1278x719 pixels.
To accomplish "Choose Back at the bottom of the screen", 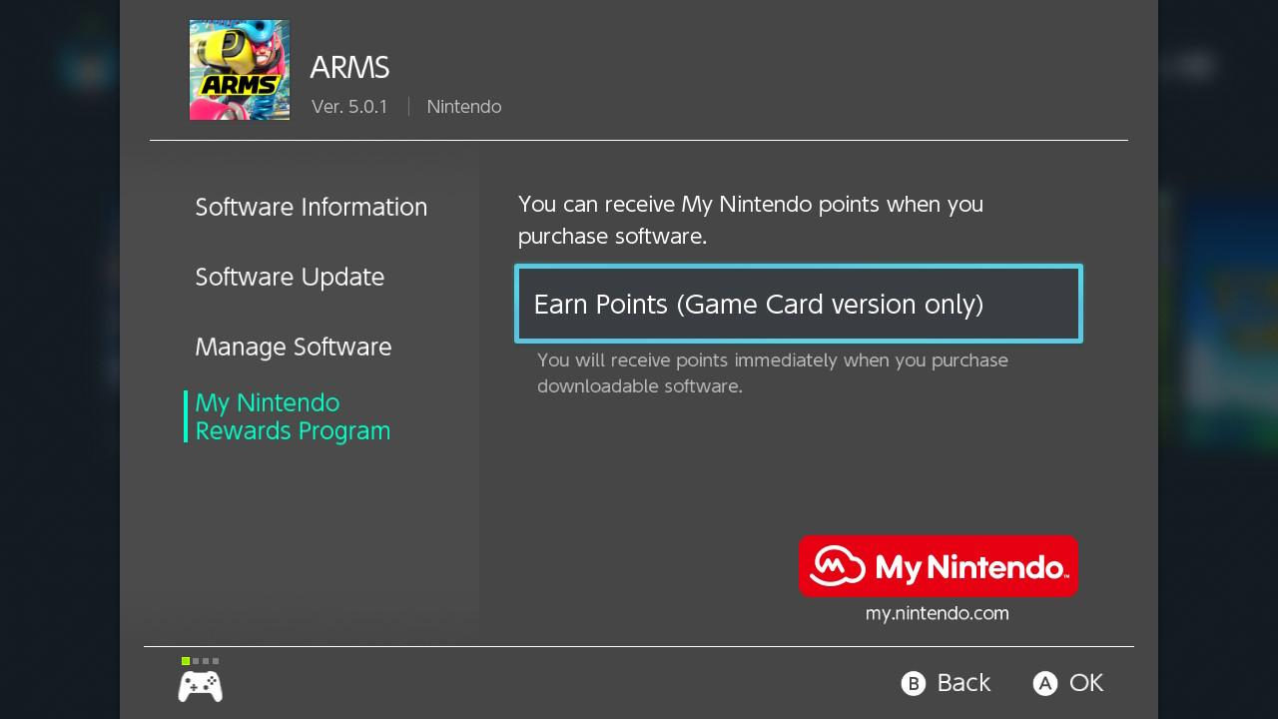I will point(945,683).
